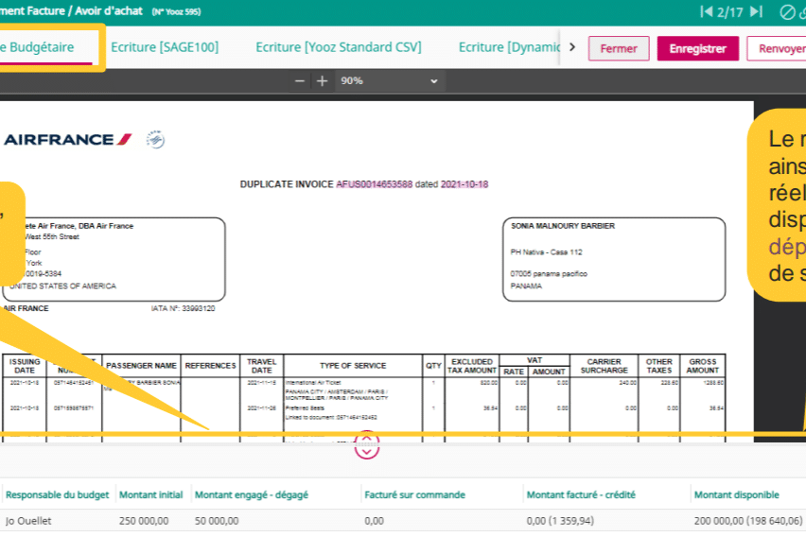Click the cancel circle icon in header
Image resolution: width=806 pixels, height=537 pixels.
[x=787, y=12]
